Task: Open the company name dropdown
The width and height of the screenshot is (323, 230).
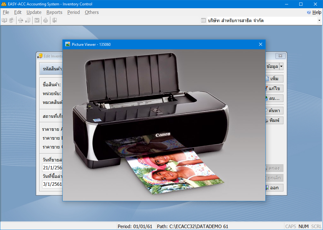Action: pos(319,21)
